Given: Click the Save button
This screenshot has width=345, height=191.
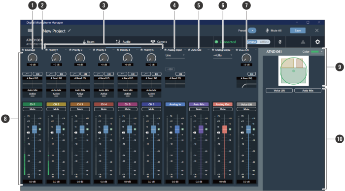Looking at the screenshot, I should 298,31.
